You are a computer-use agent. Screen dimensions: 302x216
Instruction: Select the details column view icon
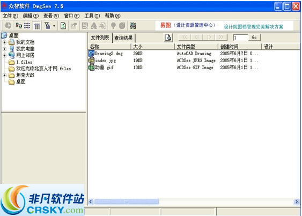pyautogui.click(x=36, y=26)
